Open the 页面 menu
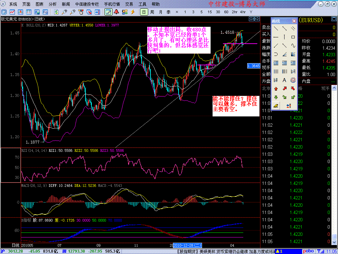Screen dimensions: 338x254 [x=26, y=4]
